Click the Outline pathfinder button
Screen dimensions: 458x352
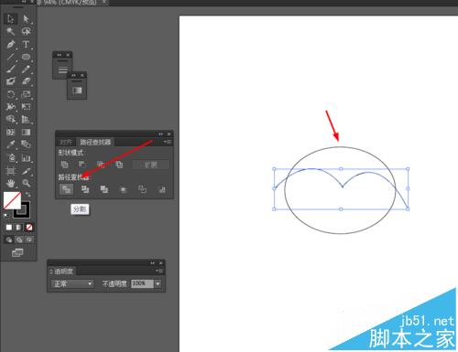pos(142,189)
